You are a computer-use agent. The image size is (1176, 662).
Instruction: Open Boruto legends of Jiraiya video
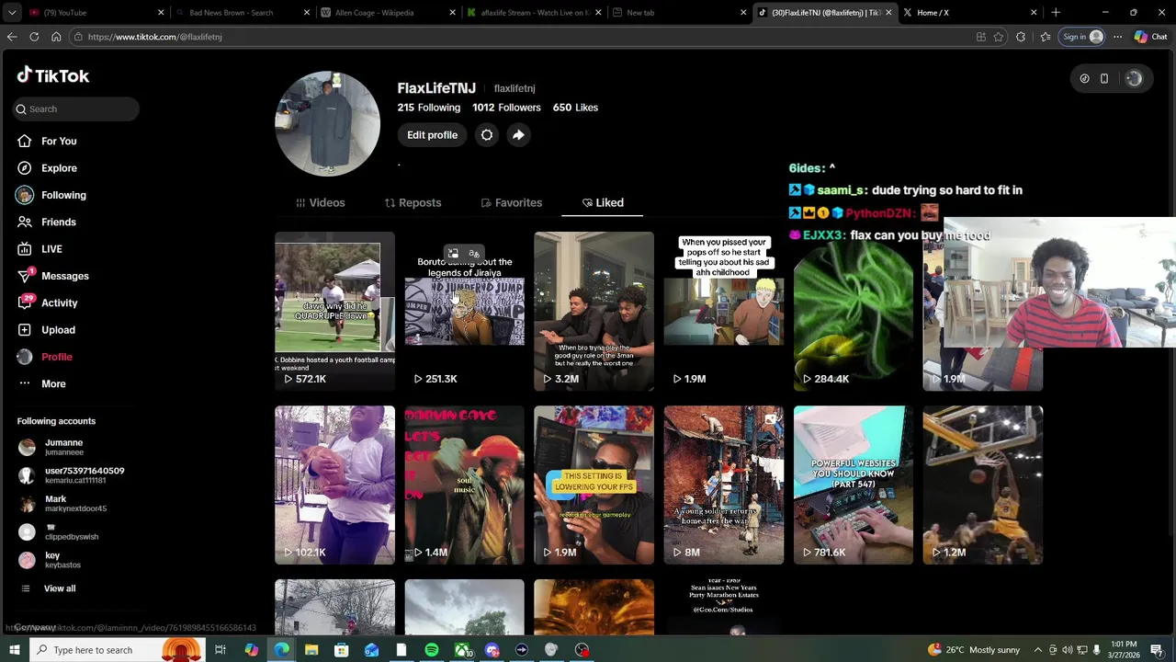pyautogui.click(x=464, y=311)
